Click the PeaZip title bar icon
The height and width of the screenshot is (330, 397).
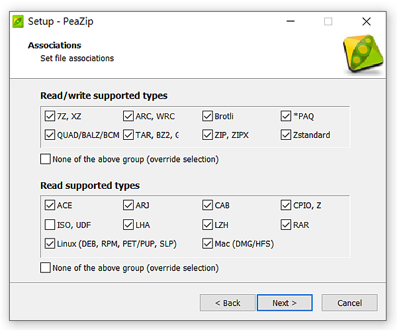pos(18,21)
